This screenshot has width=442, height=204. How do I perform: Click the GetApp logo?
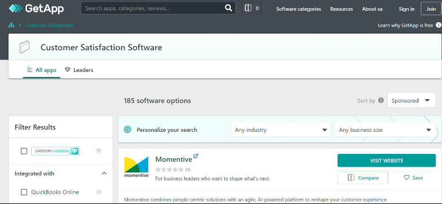tap(36, 8)
